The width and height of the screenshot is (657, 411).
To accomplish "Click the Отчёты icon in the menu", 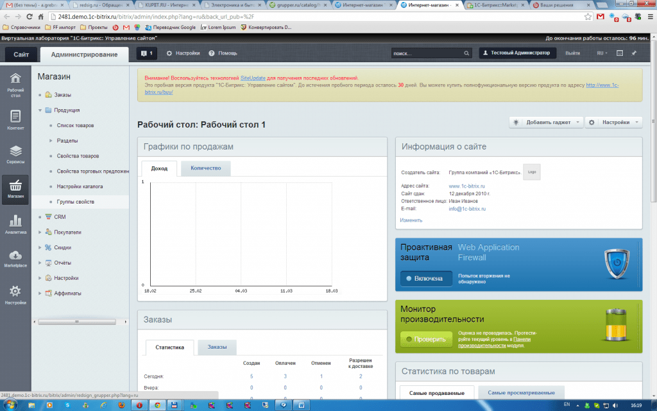I will (48, 263).
